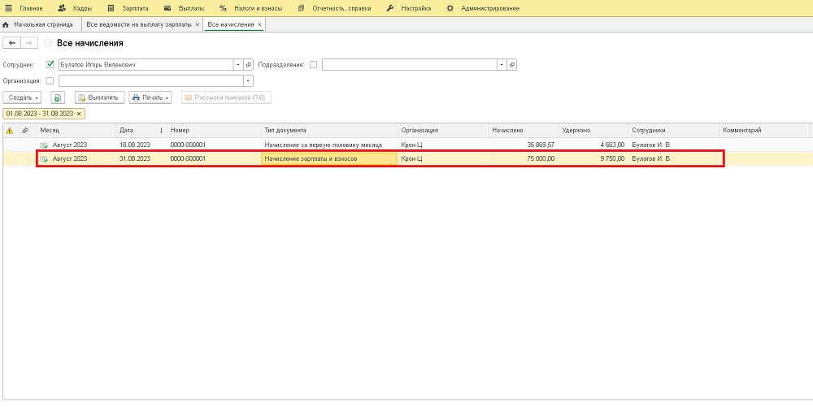Image resolution: width=813 pixels, height=415 pixels.
Task: Enable the Подразделение filter checkbox
Action: tap(314, 65)
